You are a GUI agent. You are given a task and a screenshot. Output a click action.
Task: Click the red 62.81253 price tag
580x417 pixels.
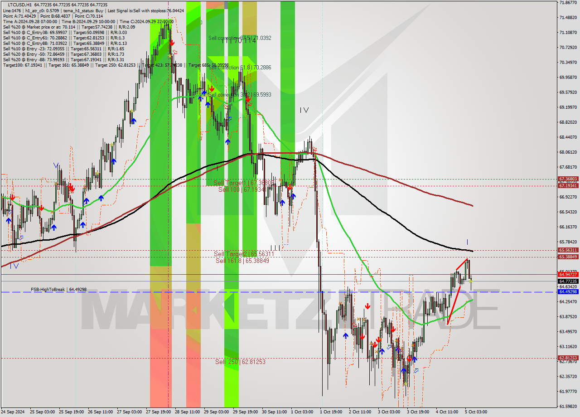[x=568, y=358]
